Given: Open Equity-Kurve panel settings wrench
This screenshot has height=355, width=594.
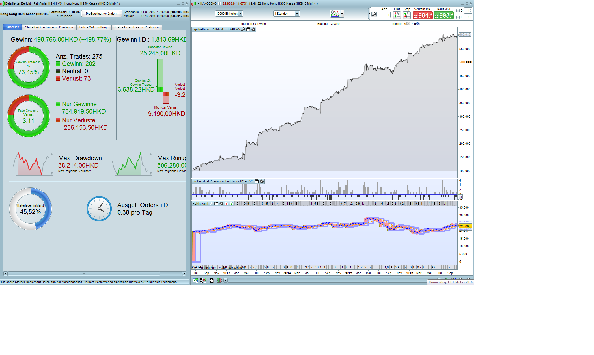Looking at the screenshot, I should (243, 29).
